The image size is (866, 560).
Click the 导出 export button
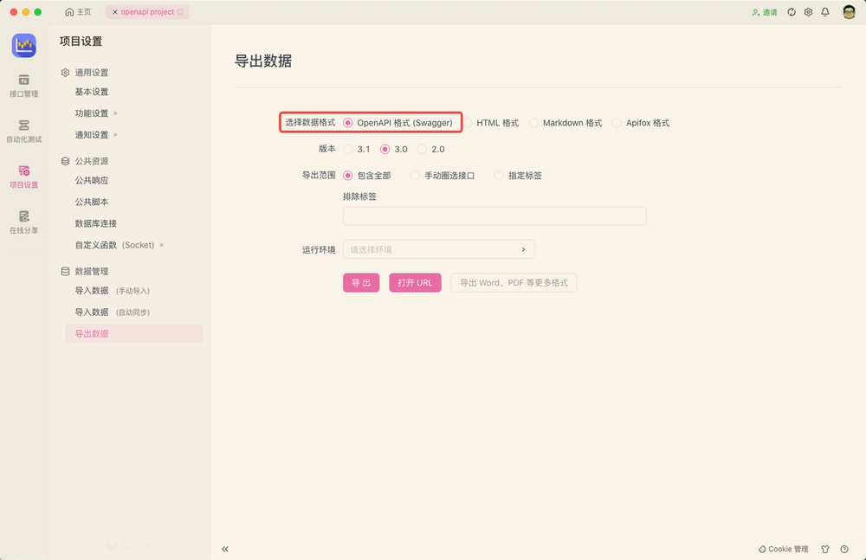tap(360, 282)
